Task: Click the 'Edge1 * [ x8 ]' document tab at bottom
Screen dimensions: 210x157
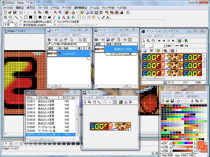Action: [11, 149]
